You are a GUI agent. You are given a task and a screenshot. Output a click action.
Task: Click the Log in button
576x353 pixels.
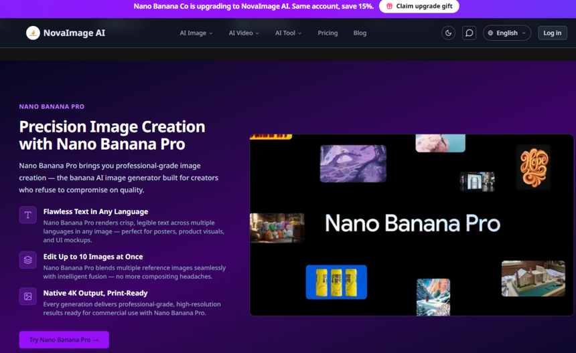click(x=553, y=33)
